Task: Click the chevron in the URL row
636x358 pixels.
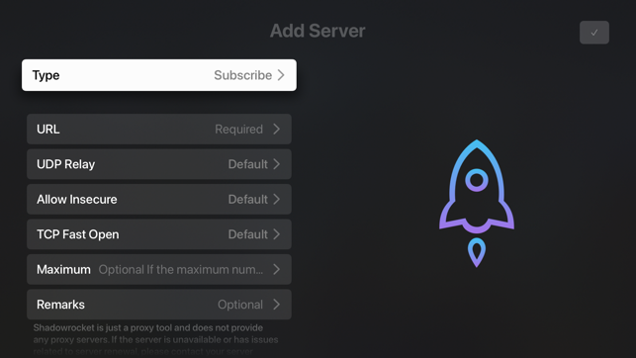Action: [x=277, y=129]
